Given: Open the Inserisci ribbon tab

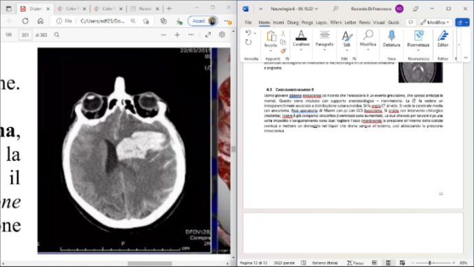Looking at the screenshot, I should pyautogui.click(x=278, y=23).
